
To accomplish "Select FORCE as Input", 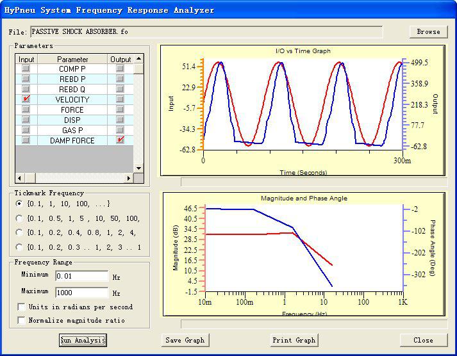I will [26, 109].
